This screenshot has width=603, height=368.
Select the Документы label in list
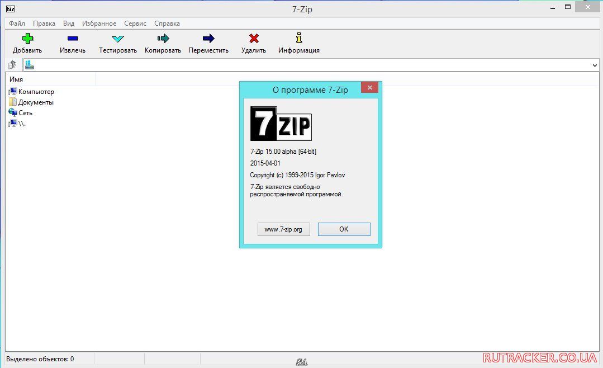pos(36,102)
